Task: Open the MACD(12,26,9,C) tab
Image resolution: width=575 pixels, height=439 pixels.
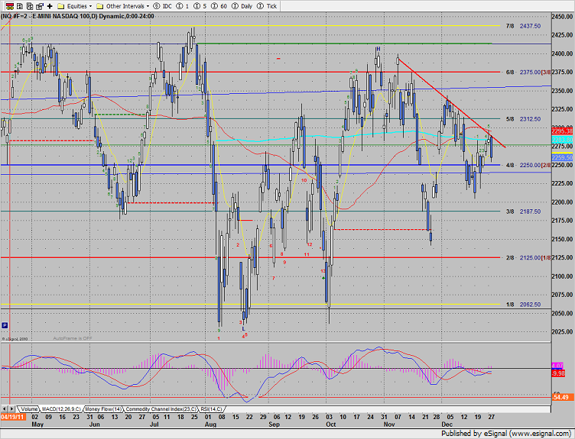Action: 61,409
